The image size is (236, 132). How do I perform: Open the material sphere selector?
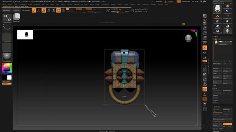tap(7, 57)
